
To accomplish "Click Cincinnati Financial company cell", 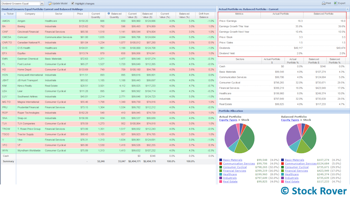I will coord(30,31).
